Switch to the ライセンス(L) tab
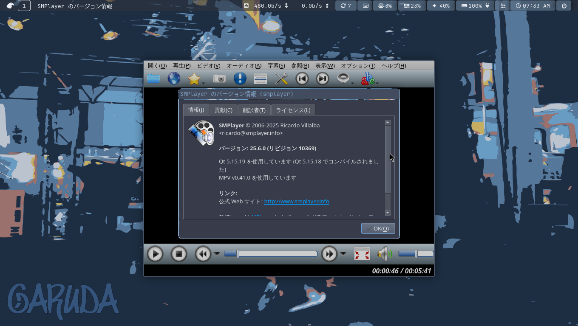The width and height of the screenshot is (578, 326). click(x=293, y=110)
